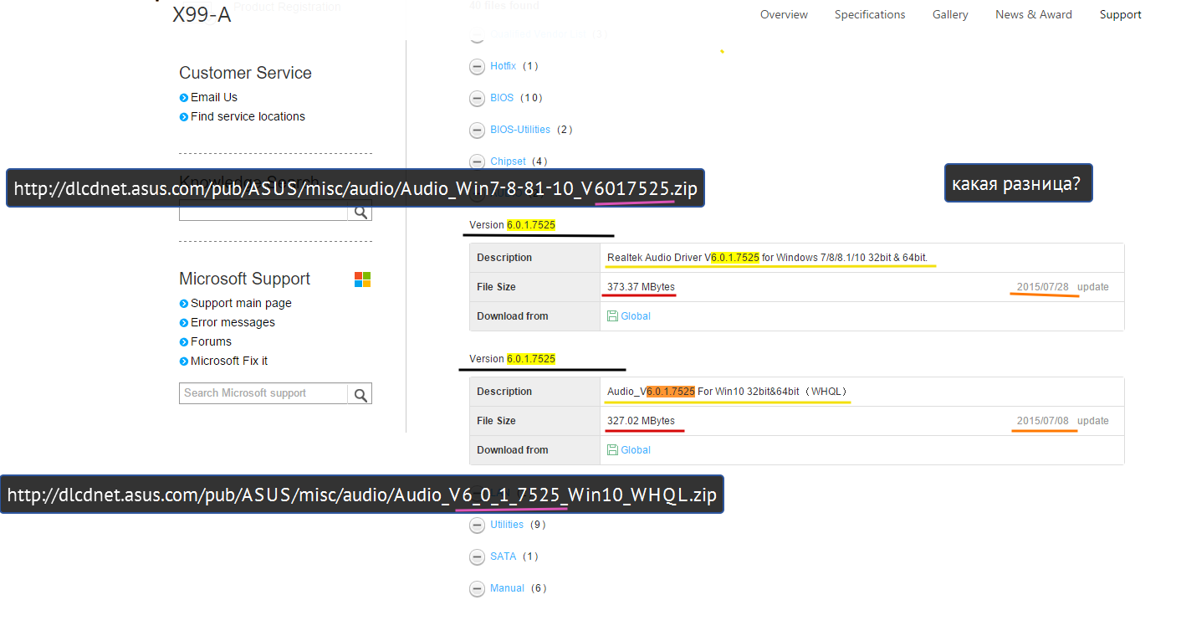Screen dimensions: 1181x641
Task: Visit the Support main page link
Action: pos(241,303)
